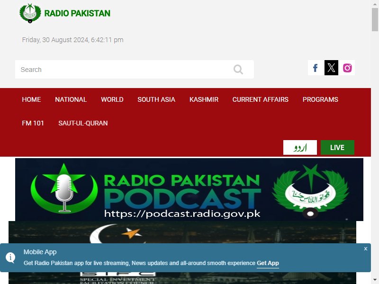Viewport: 379px width, 284px height.
Task: Click the green LIVE button
Action: 337,147
